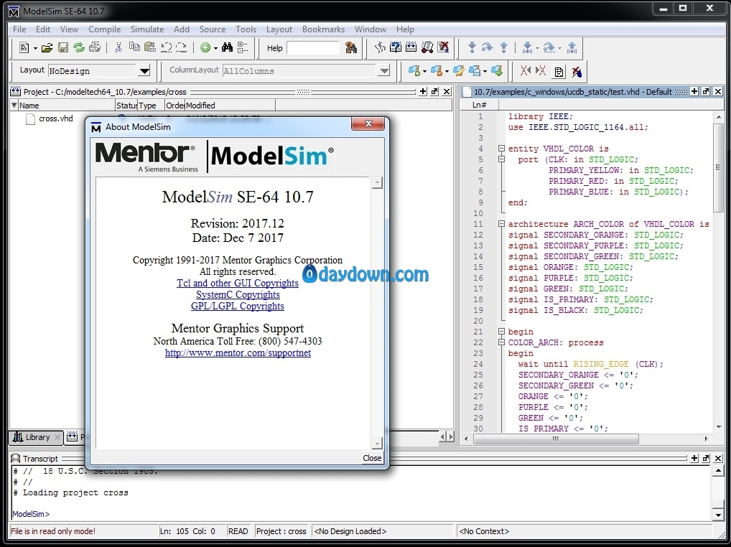Open the Bookmarks menu
The image size is (731, 547).
coord(324,29)
